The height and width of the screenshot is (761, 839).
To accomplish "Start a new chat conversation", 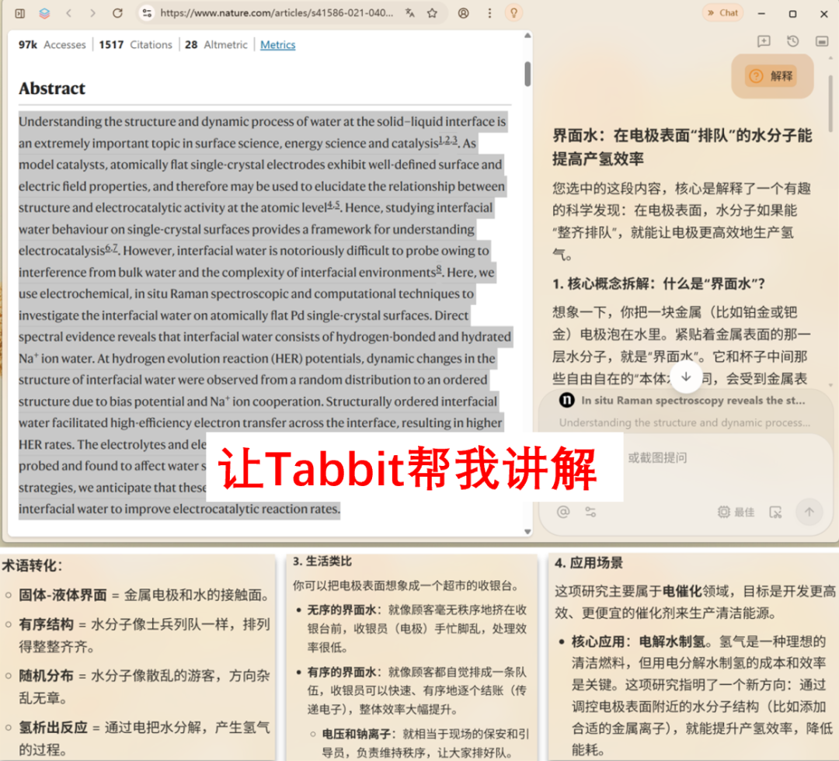I will [764, 42].
